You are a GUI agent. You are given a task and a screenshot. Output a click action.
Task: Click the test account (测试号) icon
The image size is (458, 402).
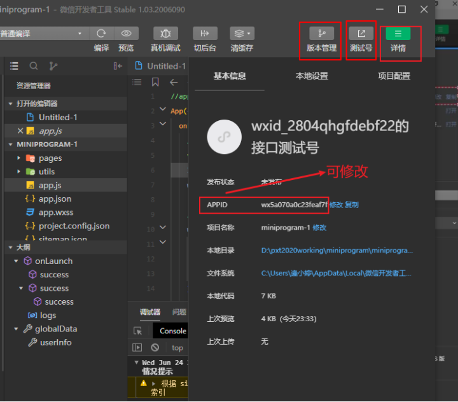click(361, 33)
